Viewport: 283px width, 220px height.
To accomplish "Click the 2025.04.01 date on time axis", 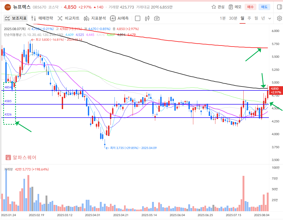I will [x=92, y=215].
